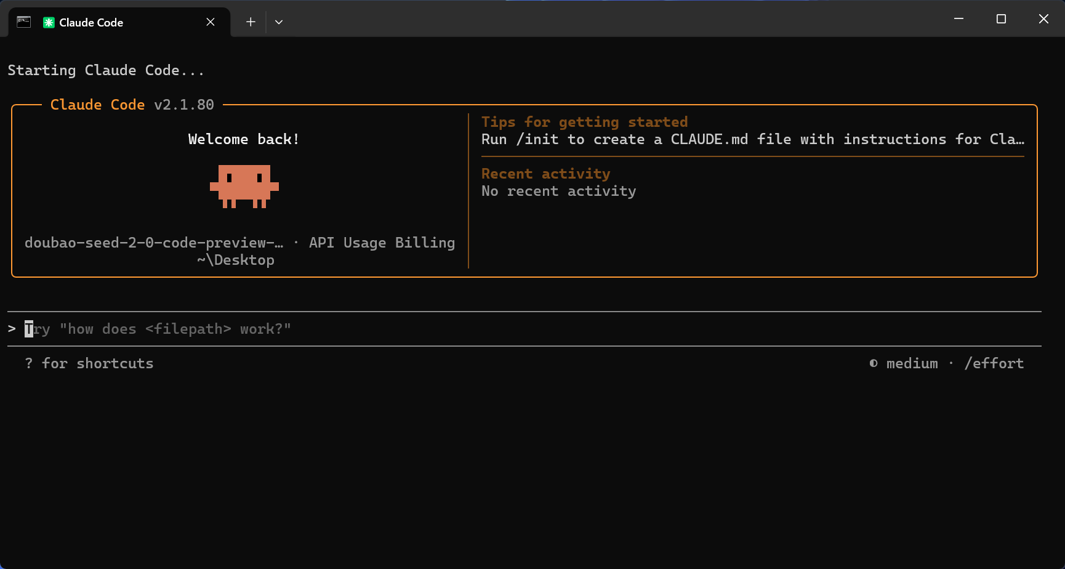1065x569 pixels.
Task: Minimize the terminal window
Action: pos(959,19)
